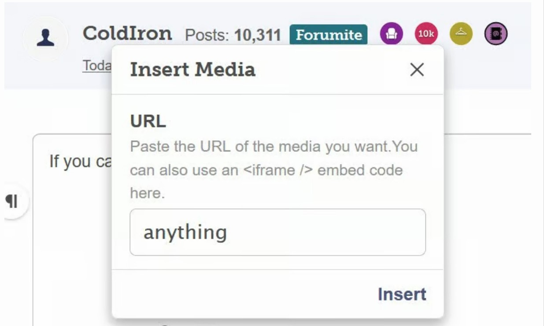Open the ColdIron username profile link
The height and width of the screenshot is (326, 544).
127,33
